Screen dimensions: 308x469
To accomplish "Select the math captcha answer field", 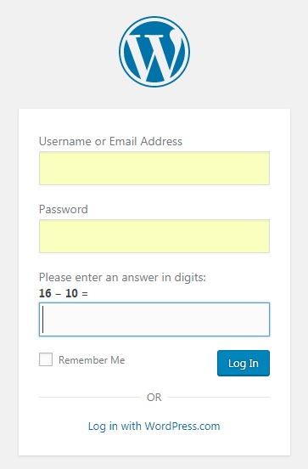I will coord(154,319).
